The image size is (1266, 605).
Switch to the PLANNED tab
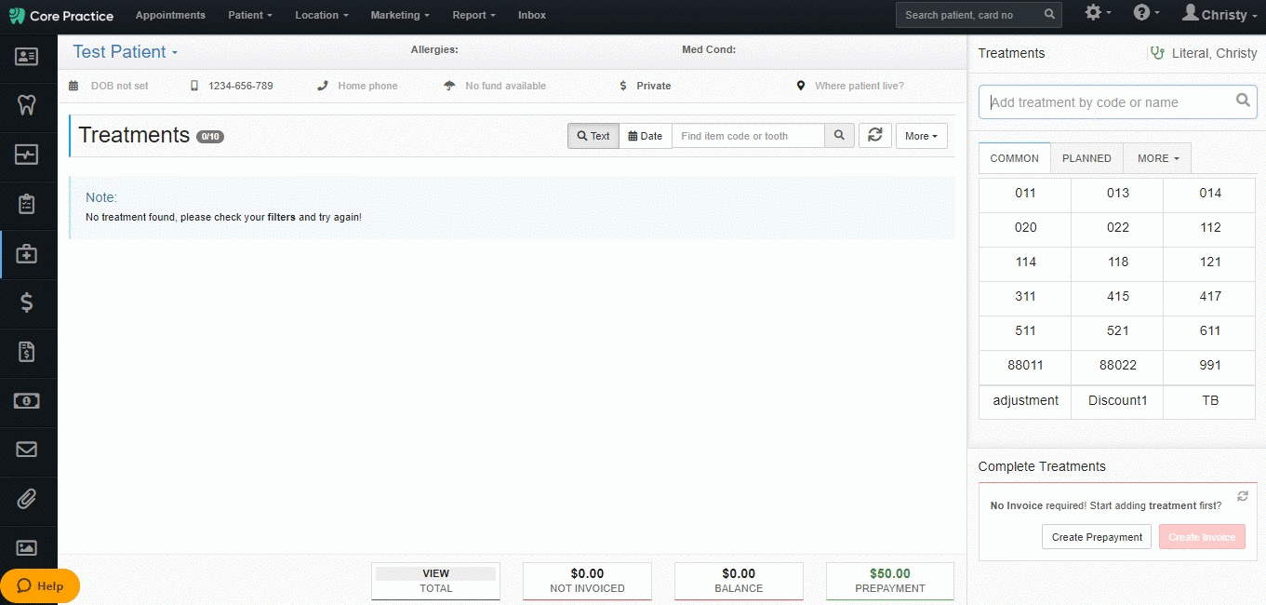[x=1086, y=158]
